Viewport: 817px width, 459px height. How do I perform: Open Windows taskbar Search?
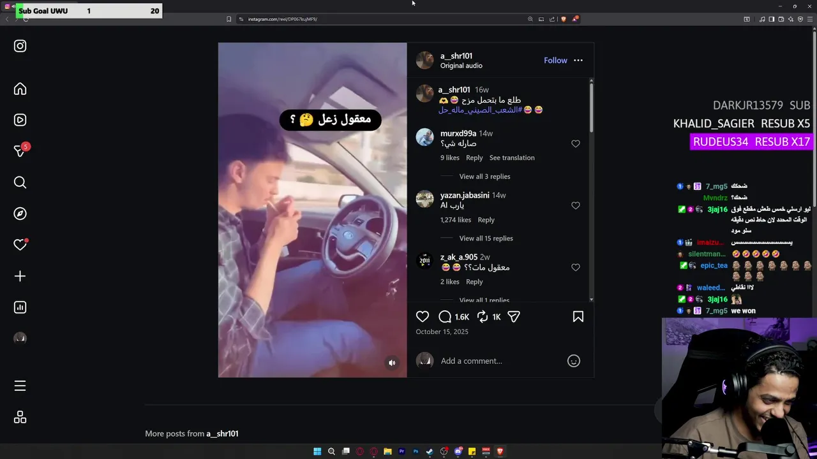pos(331,451)
